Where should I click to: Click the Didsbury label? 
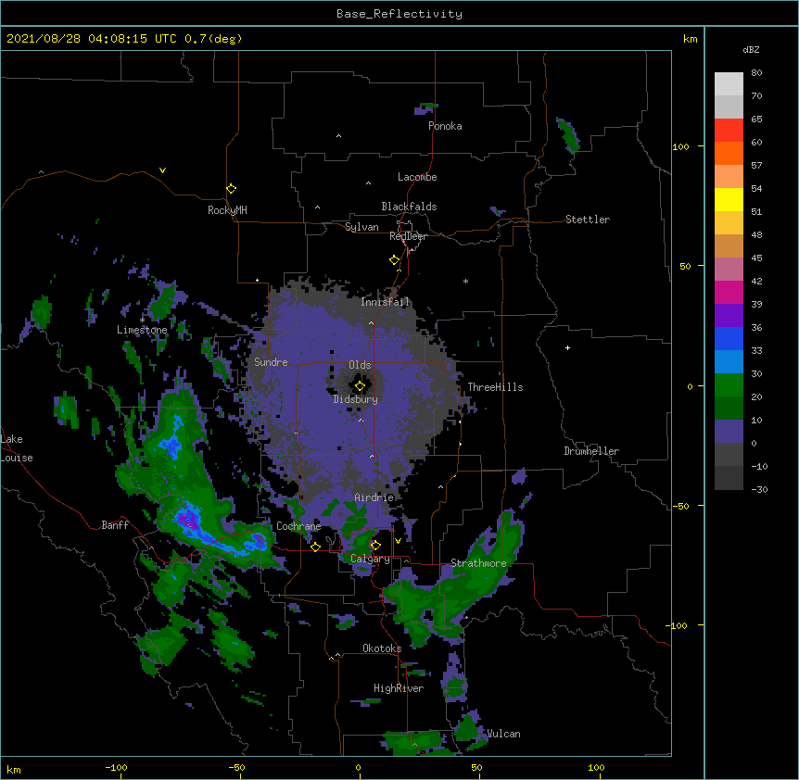355,399
